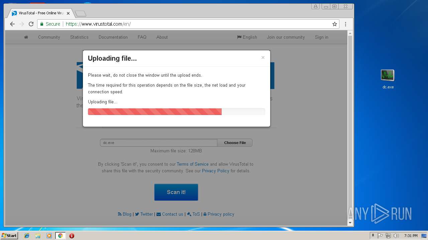Open the Terms of Service link
The image size is (428, 240).
(193, 164)
